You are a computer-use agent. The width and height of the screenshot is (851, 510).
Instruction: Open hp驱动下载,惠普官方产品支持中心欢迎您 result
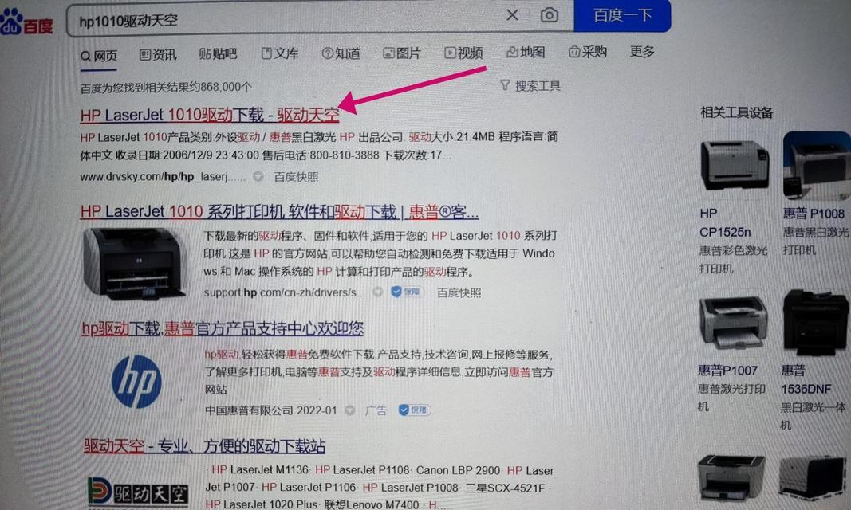coord(223,328)
